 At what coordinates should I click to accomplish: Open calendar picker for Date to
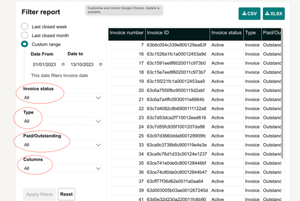[x=101, y=64]
